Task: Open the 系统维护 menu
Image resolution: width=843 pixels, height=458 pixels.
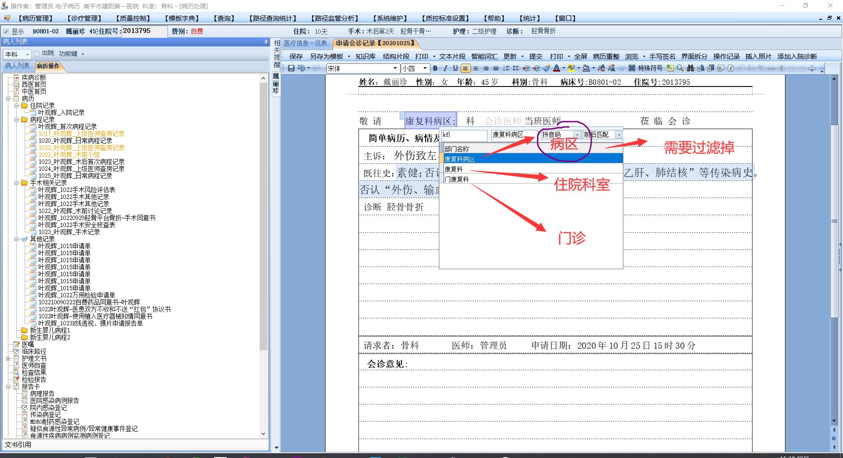Action: tap(390, 18)
